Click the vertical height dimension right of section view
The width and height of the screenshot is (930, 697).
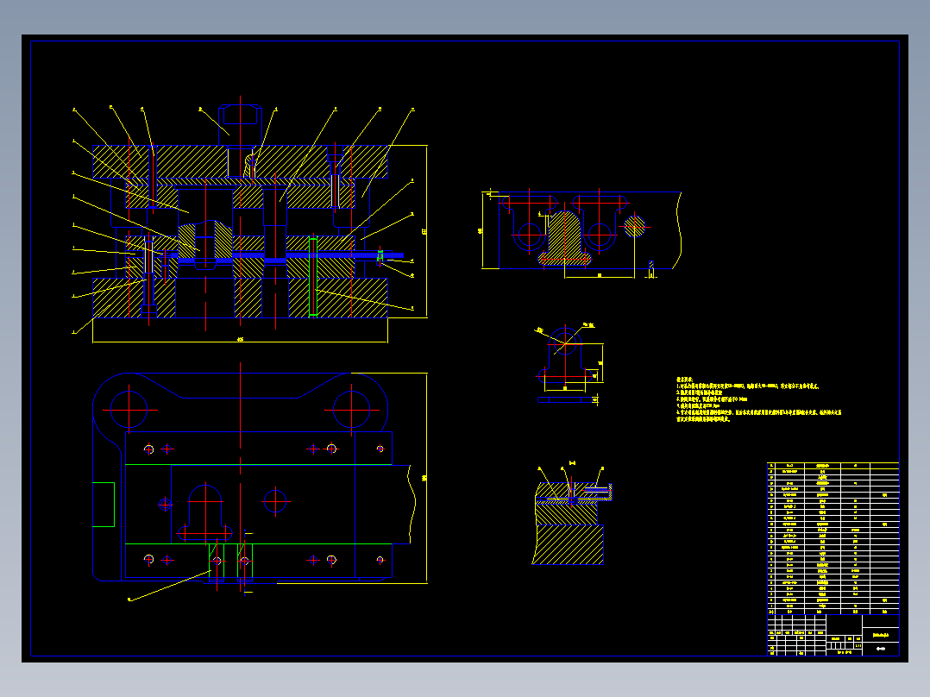[424, 231]
